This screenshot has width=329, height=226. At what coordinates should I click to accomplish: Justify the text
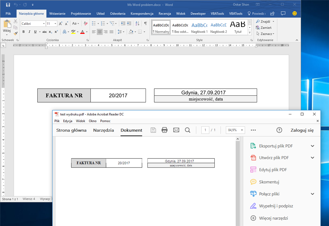(111, 32)
